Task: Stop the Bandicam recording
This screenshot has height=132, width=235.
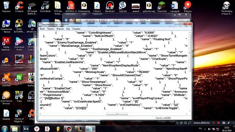Action: [x=218, y=123]
